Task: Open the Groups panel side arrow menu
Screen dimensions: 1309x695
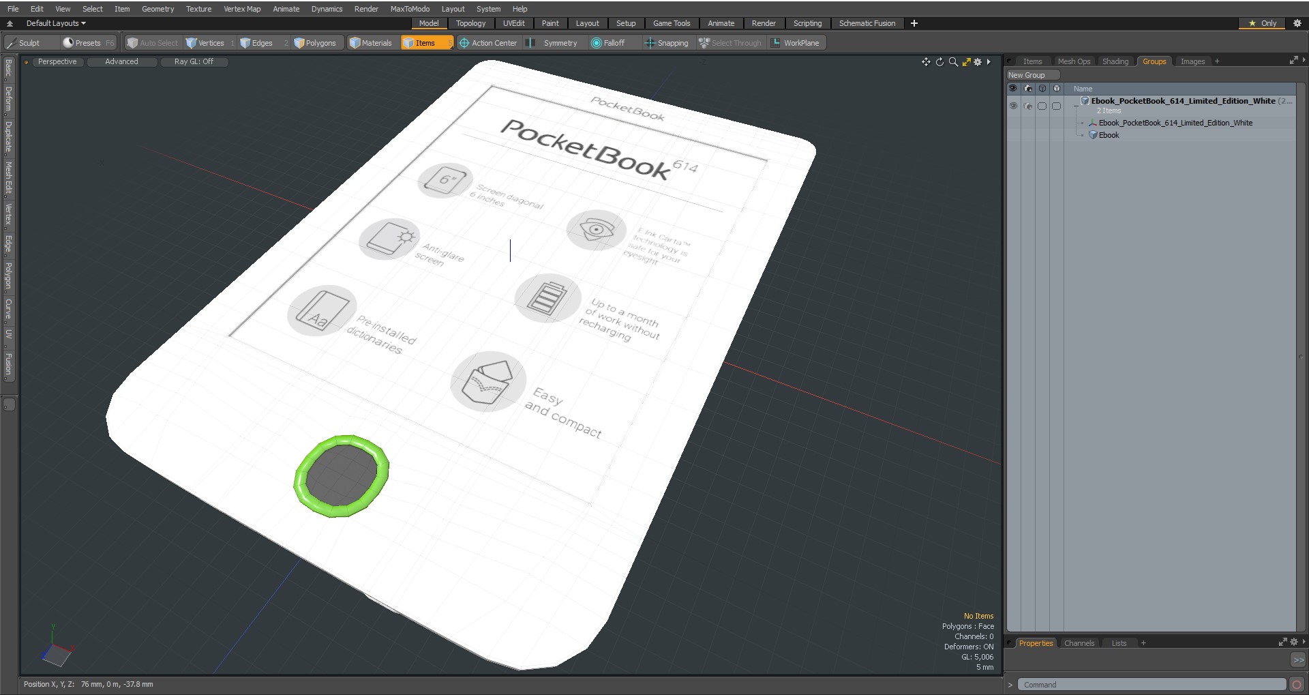Action: pos(1304,61)
